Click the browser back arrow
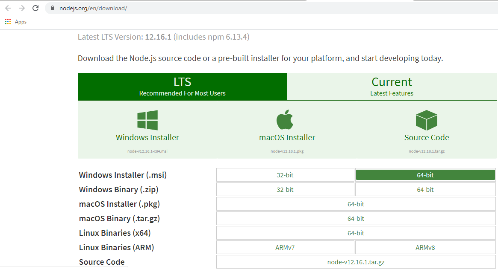 pos(8,8)
